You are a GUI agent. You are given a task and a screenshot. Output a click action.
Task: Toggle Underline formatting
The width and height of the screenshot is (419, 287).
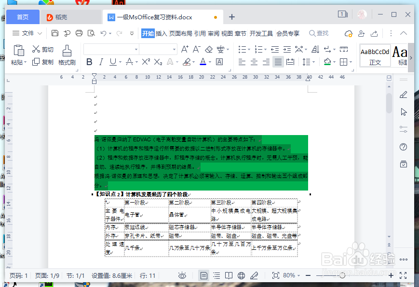pyautogui.click(x=113, y=62)
